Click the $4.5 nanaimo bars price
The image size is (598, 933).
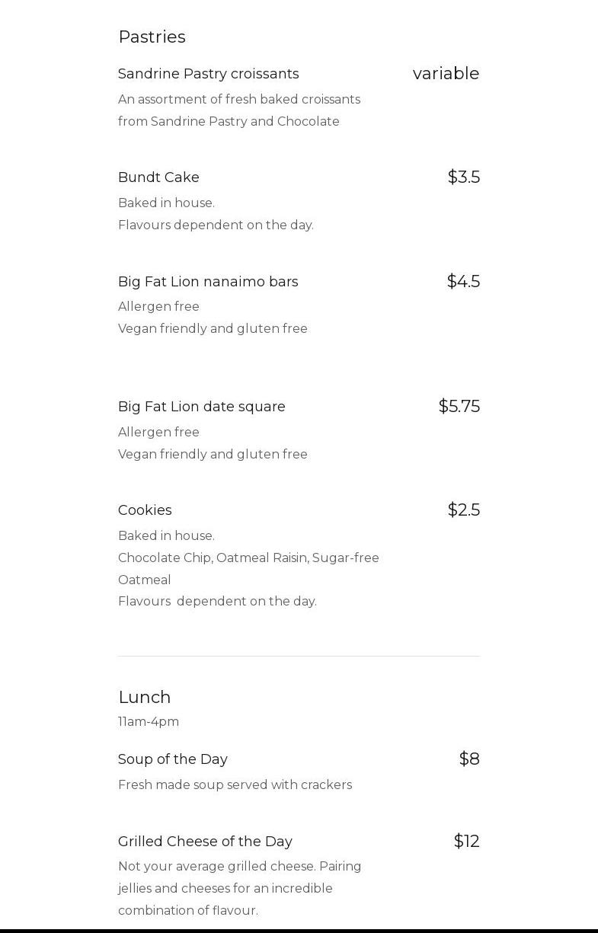(463, 281)
